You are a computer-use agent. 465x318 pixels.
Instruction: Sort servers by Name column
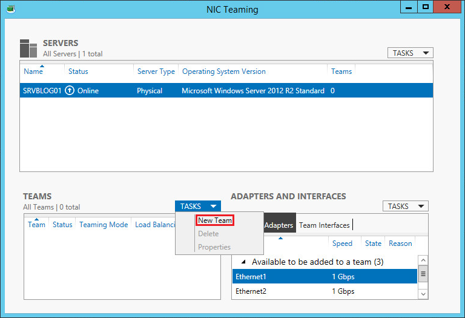click(33, 71)
